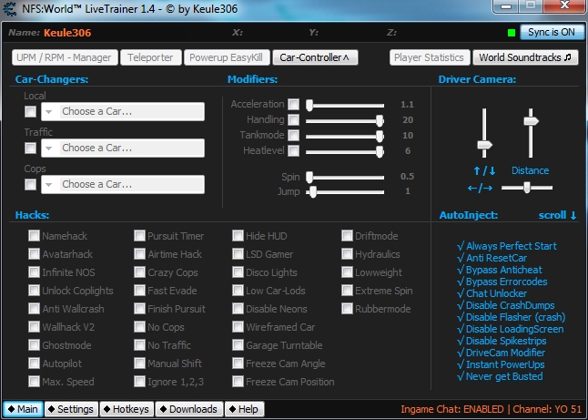
Task: Enable the No Cops hack
Action: coord(139,327)
